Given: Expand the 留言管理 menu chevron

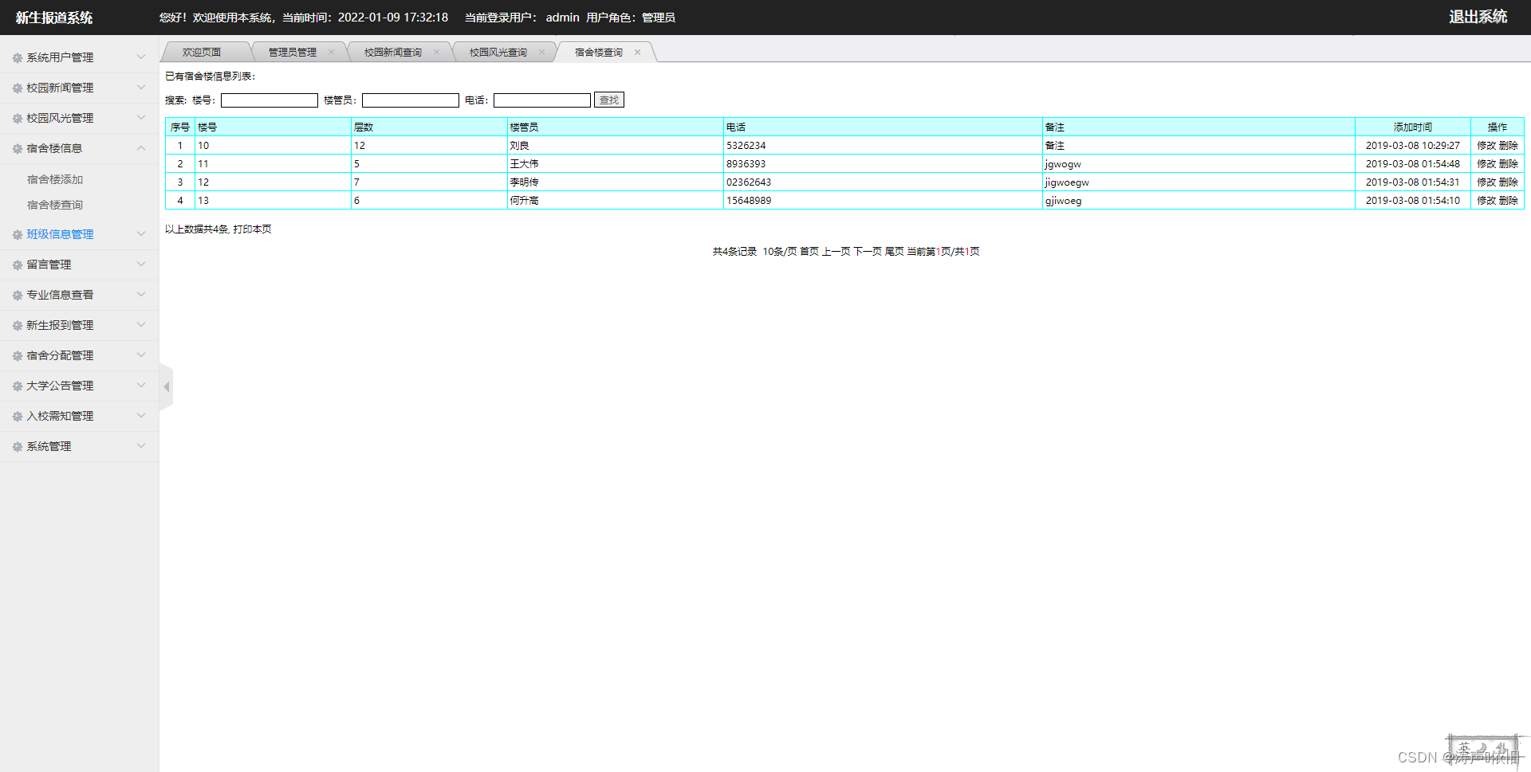Looking at the screenshot, I should pyautogui.click(x=141, y=264).
